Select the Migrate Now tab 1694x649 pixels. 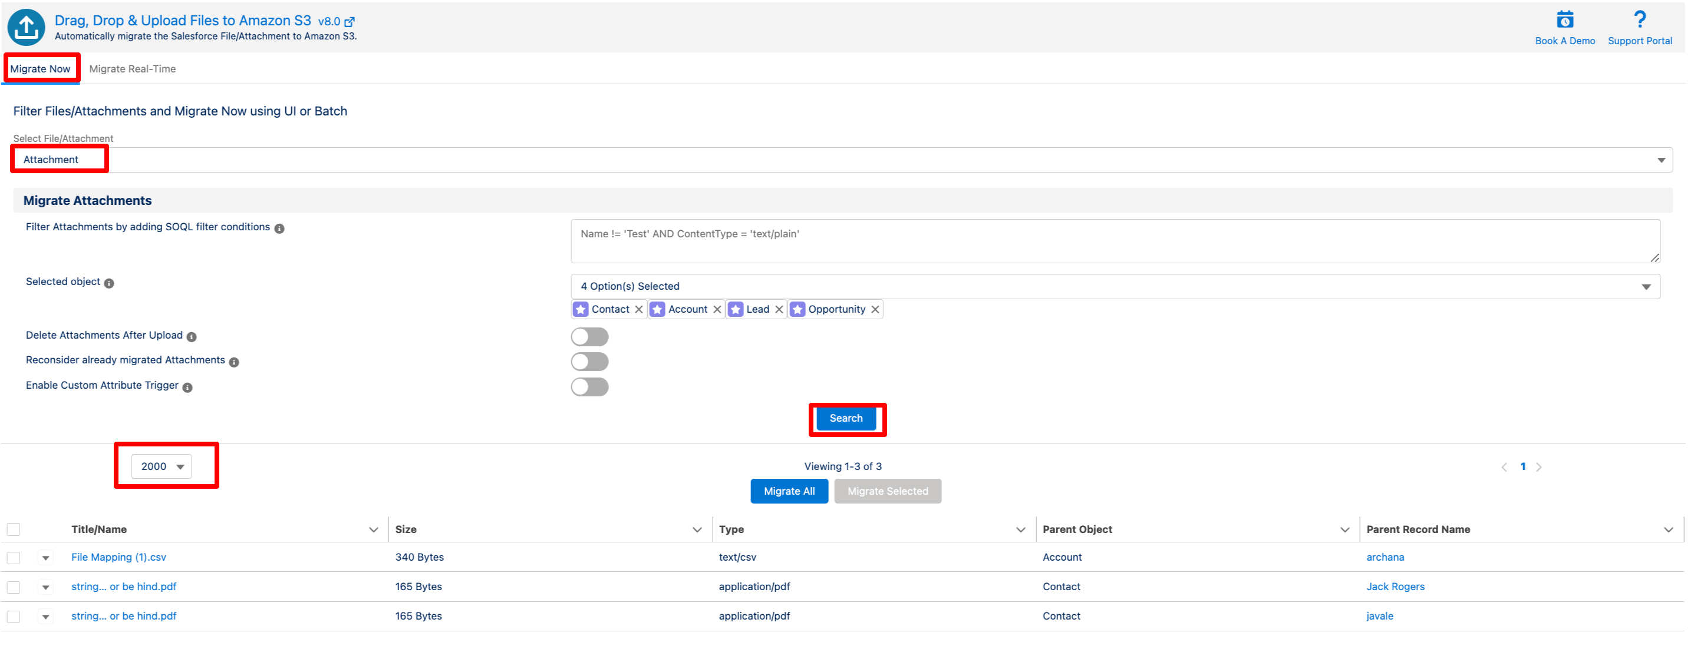(40, 69)
